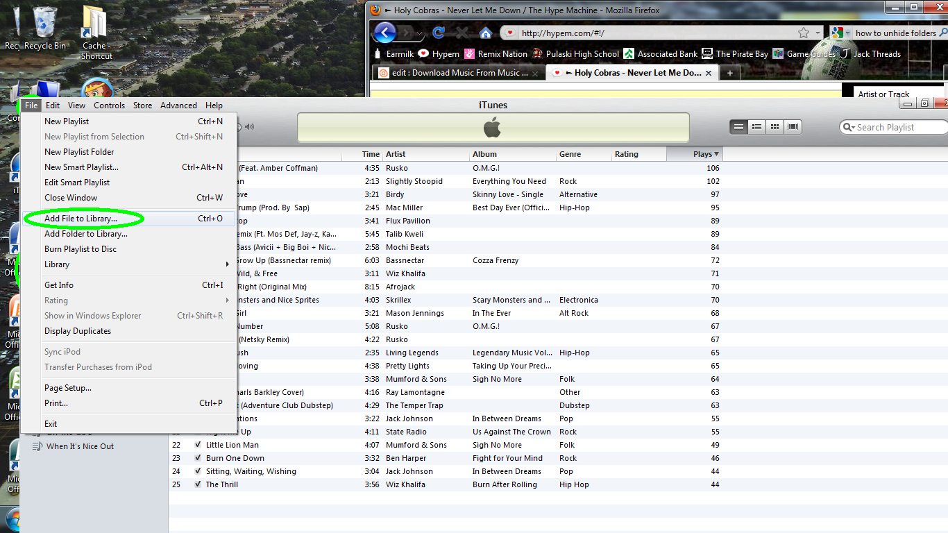Sort songs by Artist column header
The image size is (948, 533).
coord(426,154)
